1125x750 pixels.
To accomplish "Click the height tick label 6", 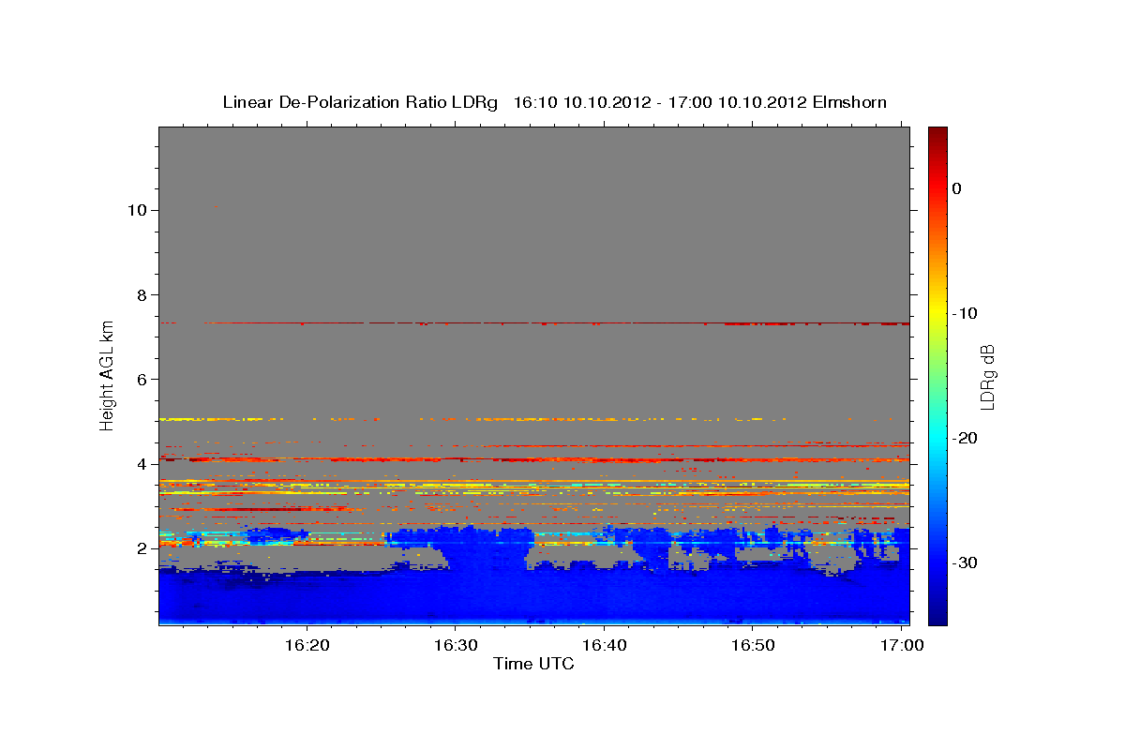I will point(140,379).
